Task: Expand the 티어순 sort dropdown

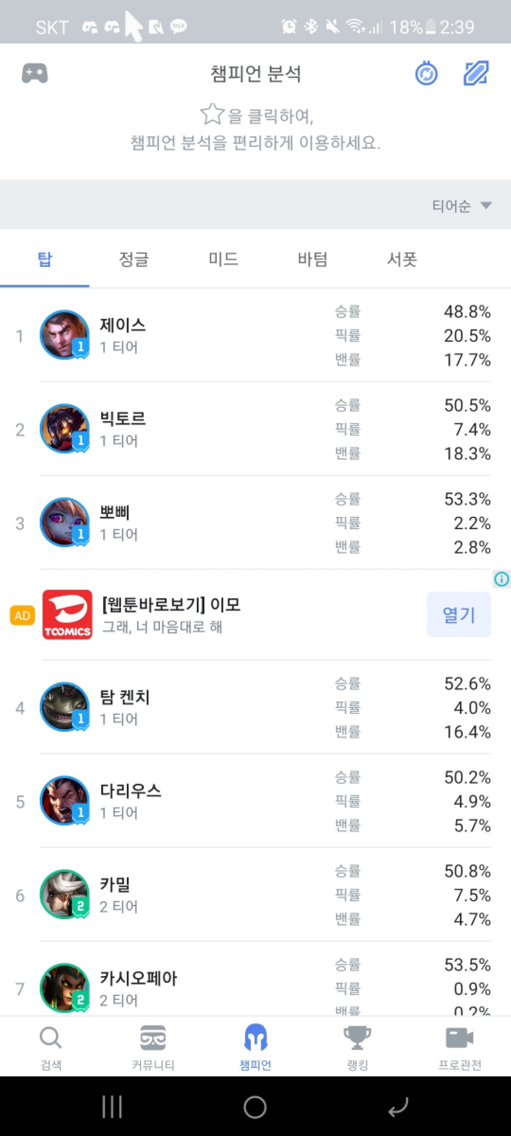Action: pos(461,206)
